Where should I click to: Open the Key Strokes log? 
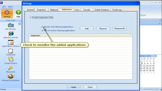point(11,26)
